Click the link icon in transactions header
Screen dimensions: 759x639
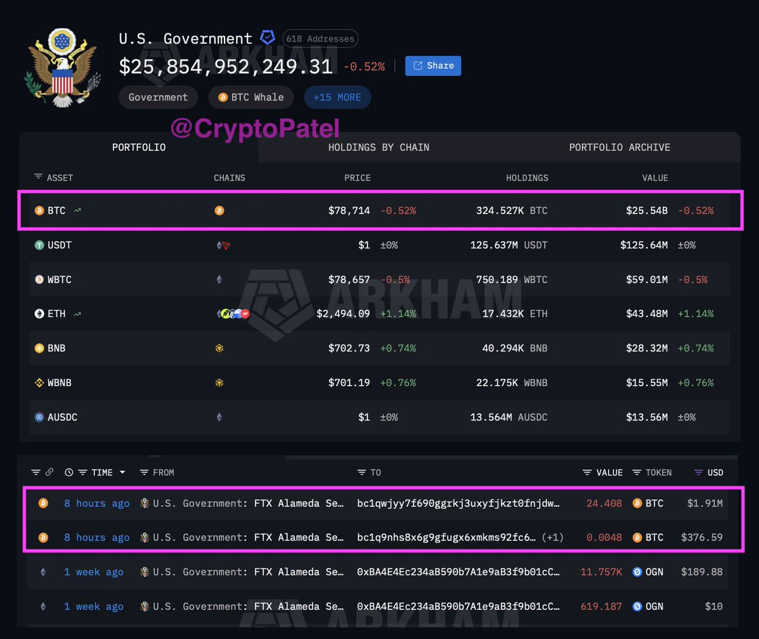[x=49, y=472]
